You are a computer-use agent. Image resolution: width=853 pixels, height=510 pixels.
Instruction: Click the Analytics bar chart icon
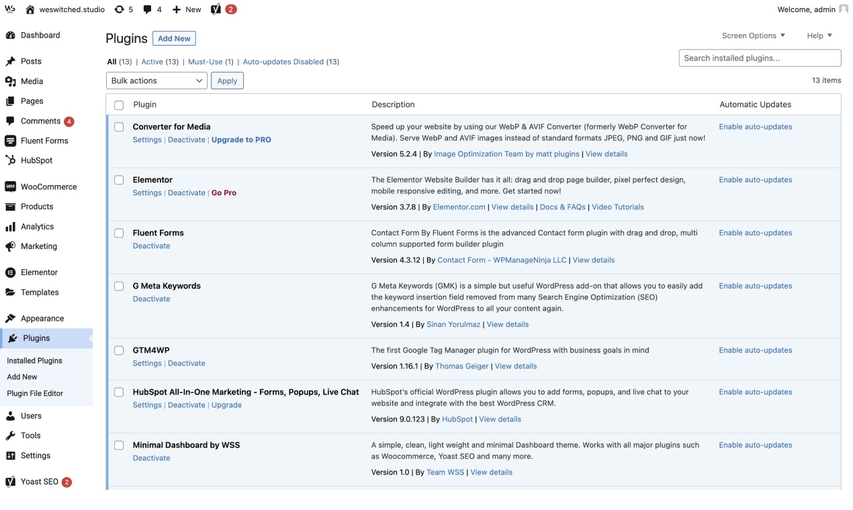[10, 226]
